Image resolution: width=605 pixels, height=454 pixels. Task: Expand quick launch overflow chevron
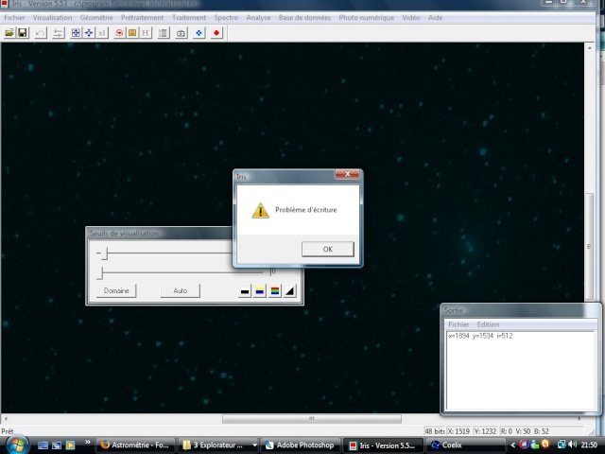click(88, 442)
